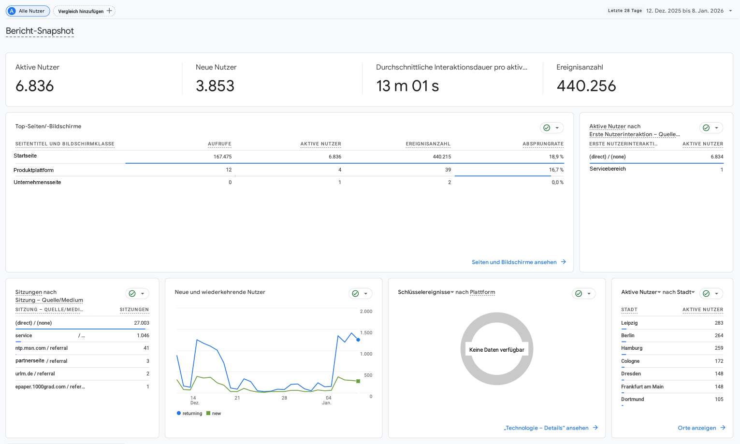The image size is (740, 444).
Task: Open '„Technologie – Details" ansehen' link
Action: click(546, 428)
